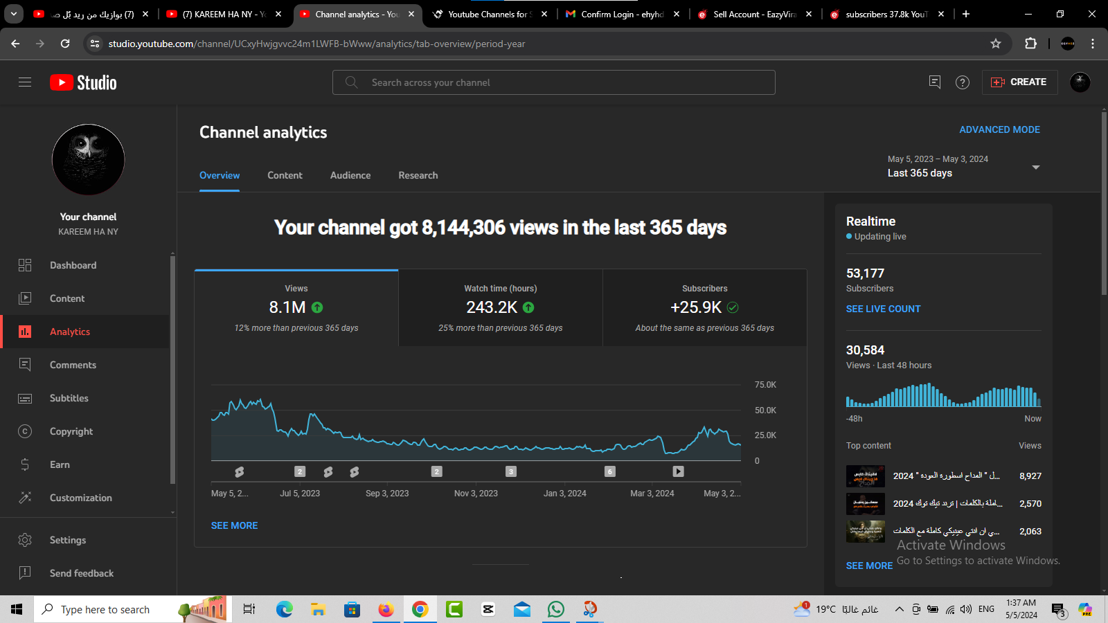Open the browser tab list dropdown arrow
The image size is (1108, 623).
coord(13,14)
